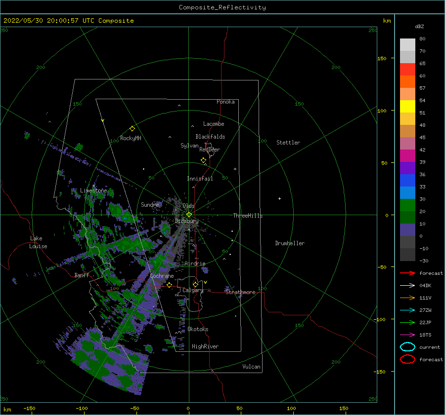The width and height of the screenshot is (445, 415).
Task: Click the yellow diamond marker below RedDeer
Action: tap(204, 160)
